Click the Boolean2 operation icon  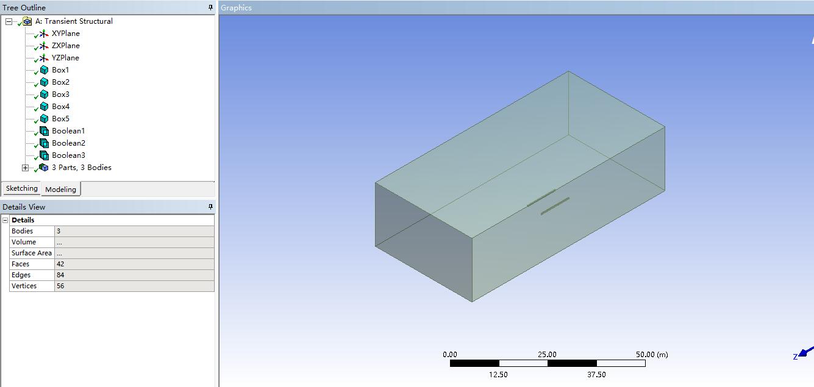click(44, 143)
